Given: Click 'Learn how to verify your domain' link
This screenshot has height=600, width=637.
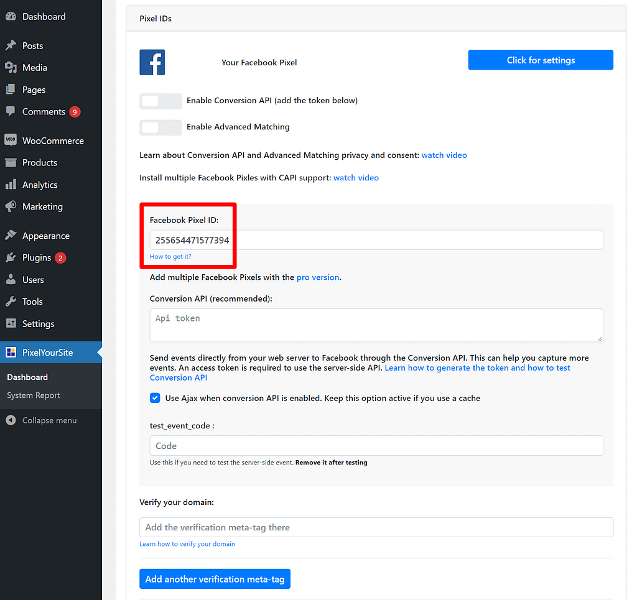Looking at the screenshot, I should [187, 544].
